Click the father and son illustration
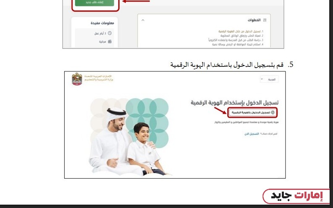 pos(129,137)
